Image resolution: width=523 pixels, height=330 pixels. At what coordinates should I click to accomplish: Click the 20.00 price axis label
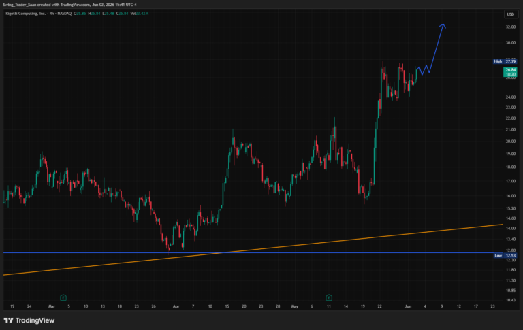511,142
